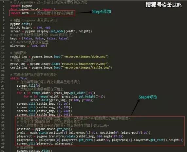Click the comment '# 在给屏幕画任何东西之前用黑色进行填充'
This screenshot has width=187, height=152.
pos(48,82)
